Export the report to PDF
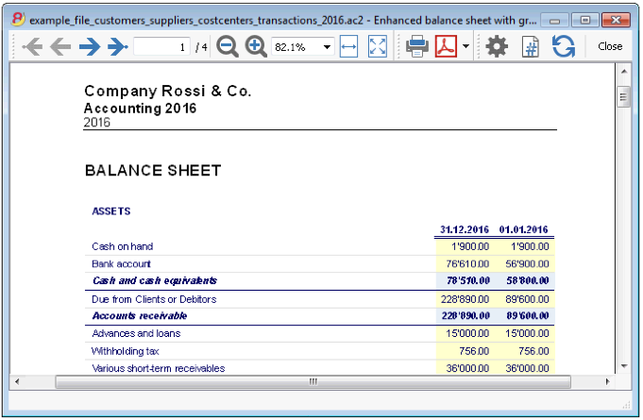 pyautogui.click(x=446, y=46)
